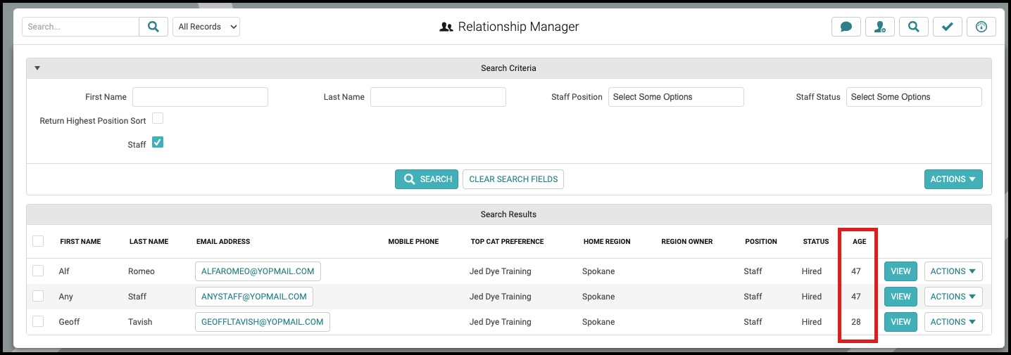Screen dimensions: 1011x355
Task: Open the Staff Position options selector
Action: (x=676, y=97)
